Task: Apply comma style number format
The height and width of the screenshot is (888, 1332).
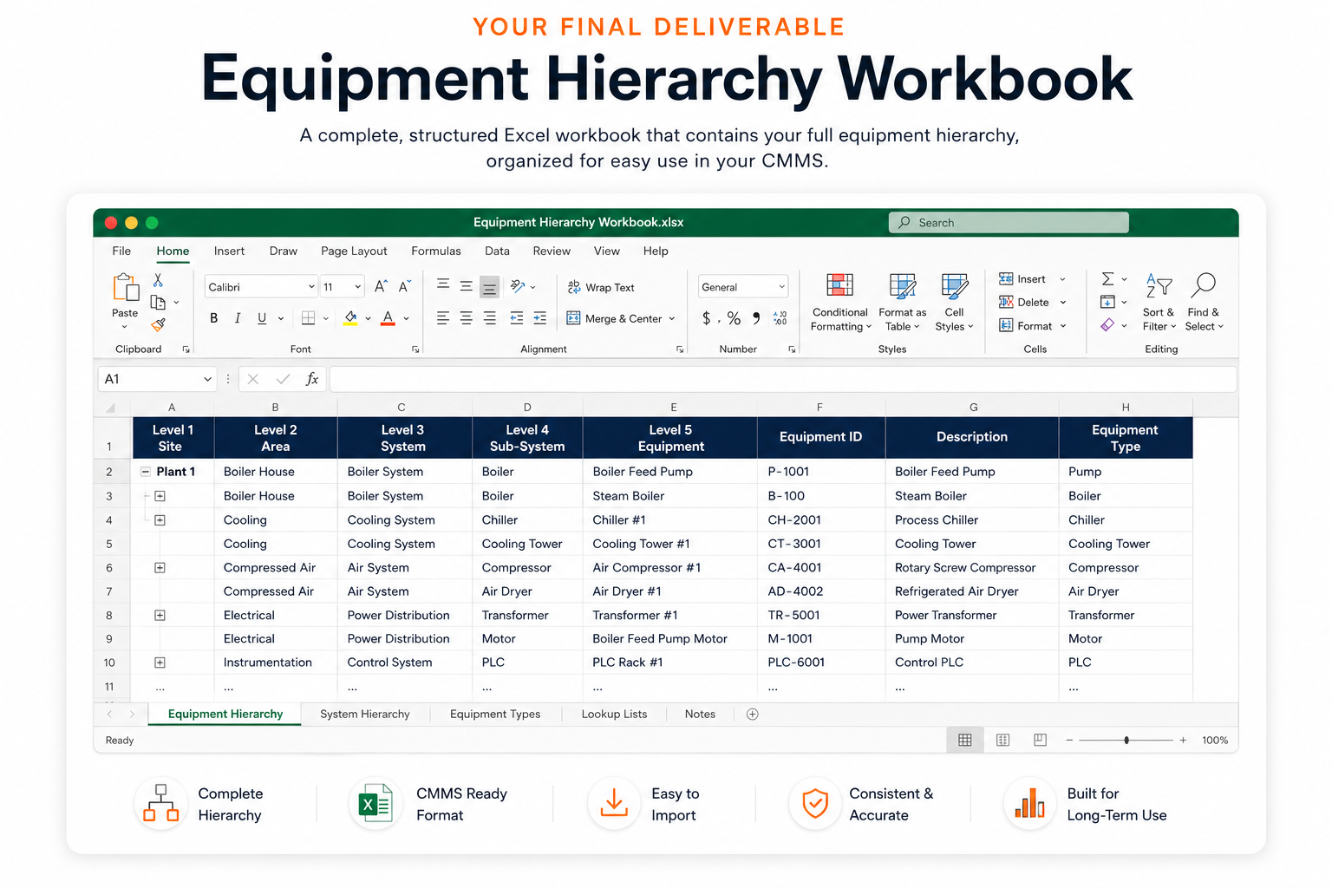Action: click(756, 318)
